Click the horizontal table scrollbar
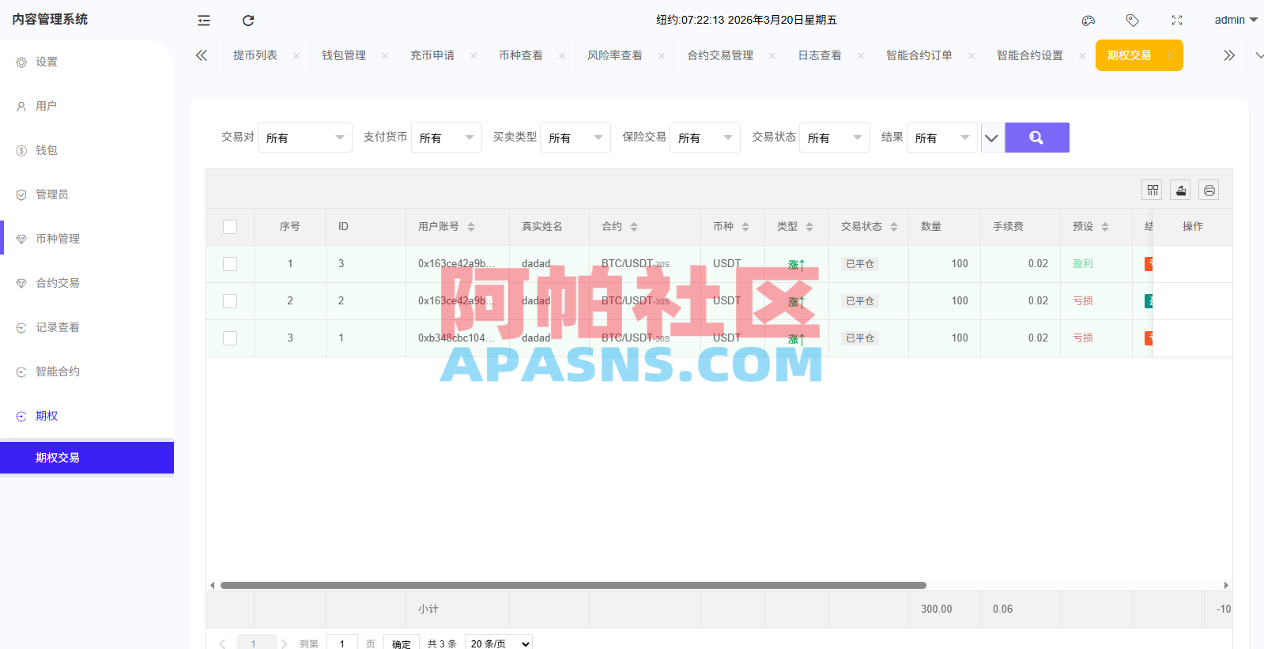The height and width of the screenshot is (649, 1264). click(x=573, y=586)
